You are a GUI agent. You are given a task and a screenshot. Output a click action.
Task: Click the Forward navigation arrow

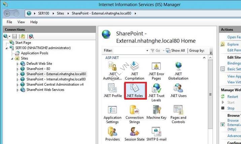point(16,14)
